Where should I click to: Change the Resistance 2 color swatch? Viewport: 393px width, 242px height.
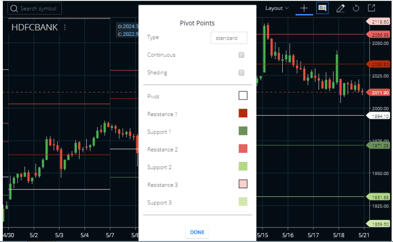coord(243,149)
